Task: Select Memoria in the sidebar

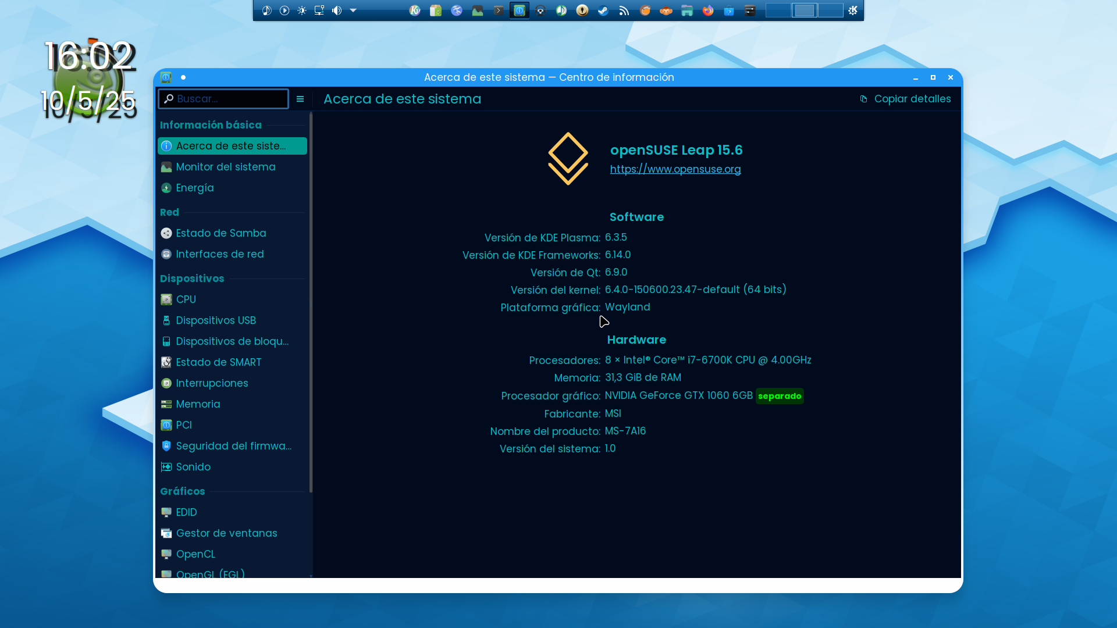Action: tap(232, 404)
